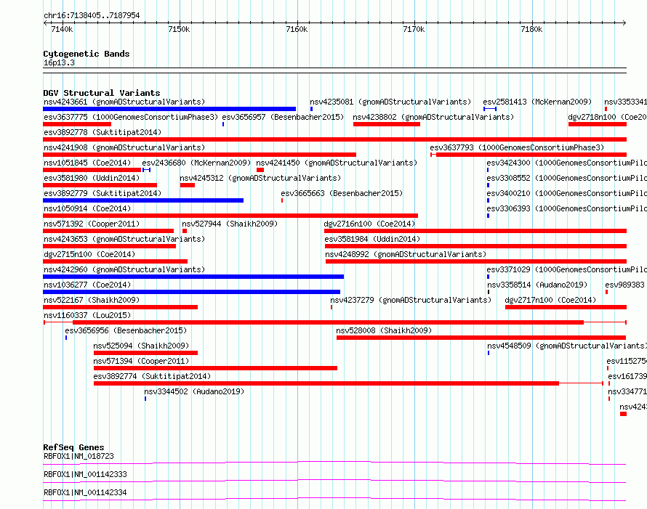The height and width of the screenshot is (509, 647).
Task: Select nsv4241450 gnomADStructuralVariants label
Action: tap(337, 163)
